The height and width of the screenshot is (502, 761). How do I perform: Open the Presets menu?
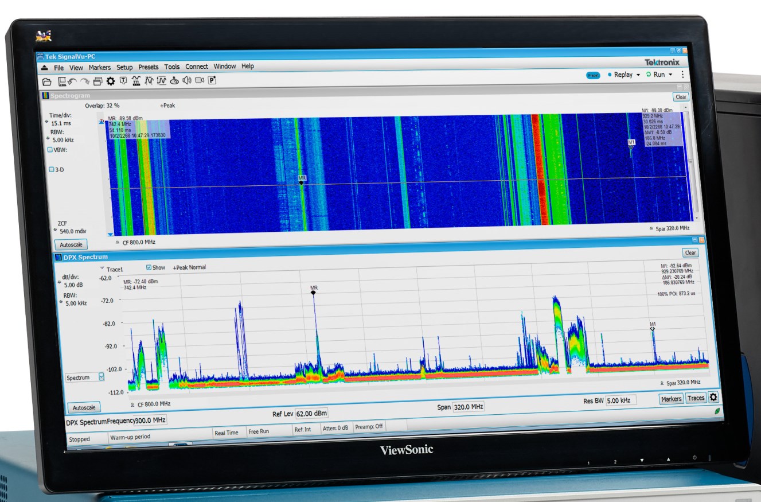tap(148, 67)
